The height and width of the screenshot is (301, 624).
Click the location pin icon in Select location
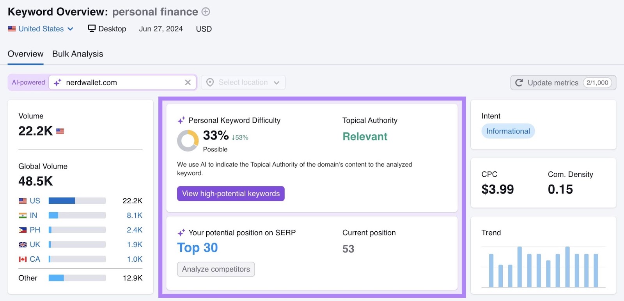click(210, 82)
